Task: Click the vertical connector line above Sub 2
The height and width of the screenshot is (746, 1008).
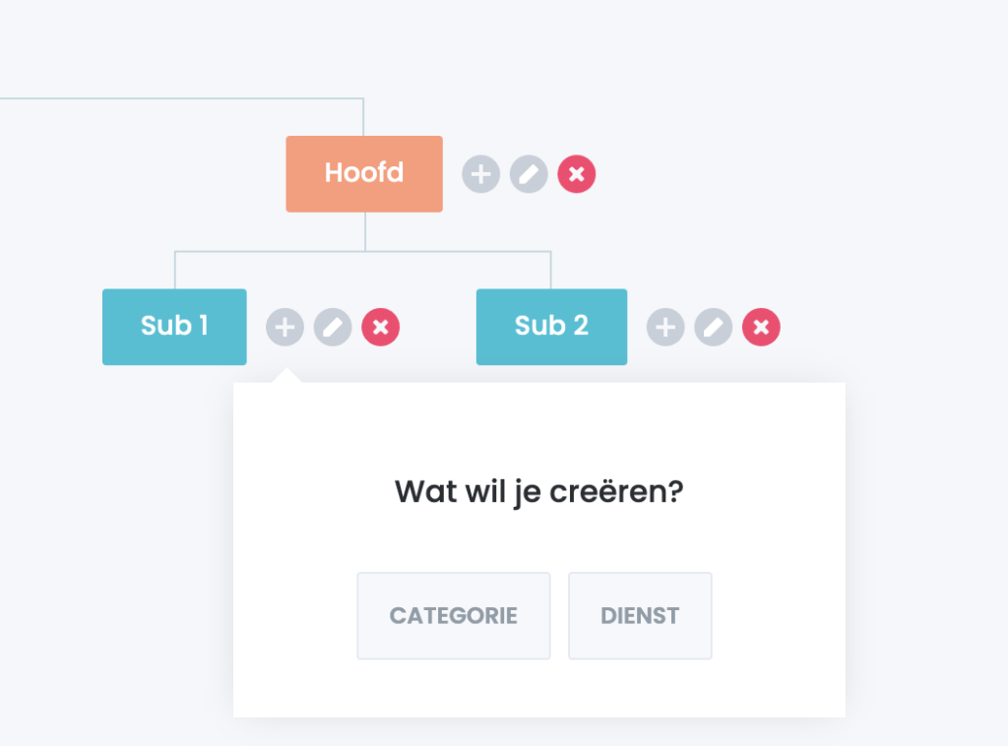Action: pos(550,270)
